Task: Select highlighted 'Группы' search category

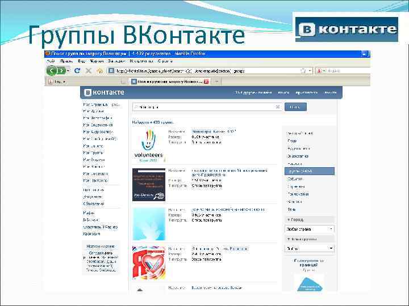Action: [x=310, y=171]
